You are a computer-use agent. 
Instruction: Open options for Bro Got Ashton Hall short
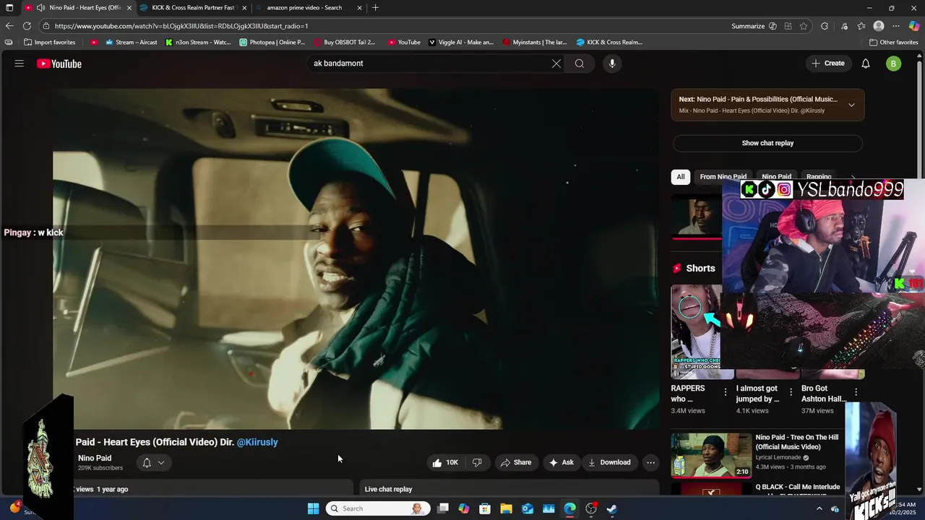pos(856,393)
